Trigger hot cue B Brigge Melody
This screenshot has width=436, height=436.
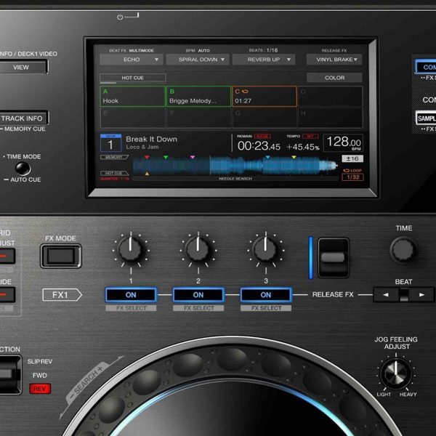pyautogui.click(x=198, y=96)
